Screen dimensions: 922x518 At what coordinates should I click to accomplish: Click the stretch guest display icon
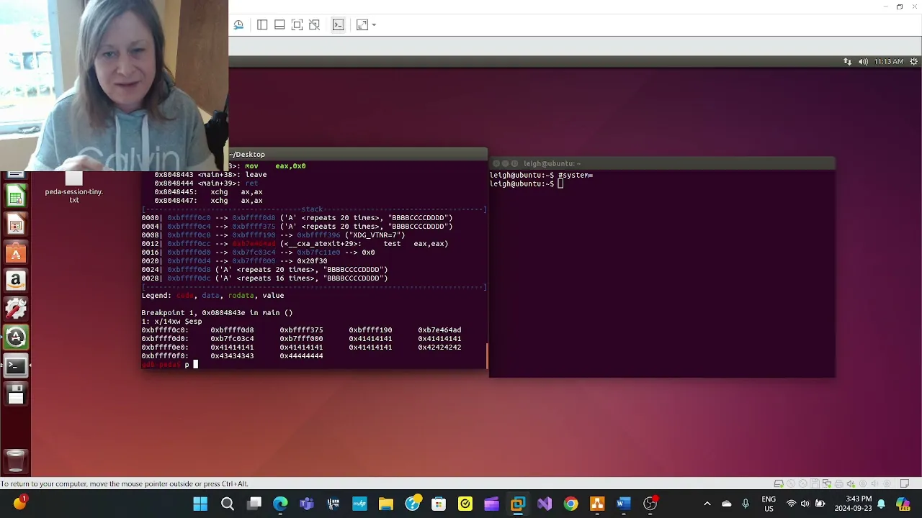pos(362,25)
